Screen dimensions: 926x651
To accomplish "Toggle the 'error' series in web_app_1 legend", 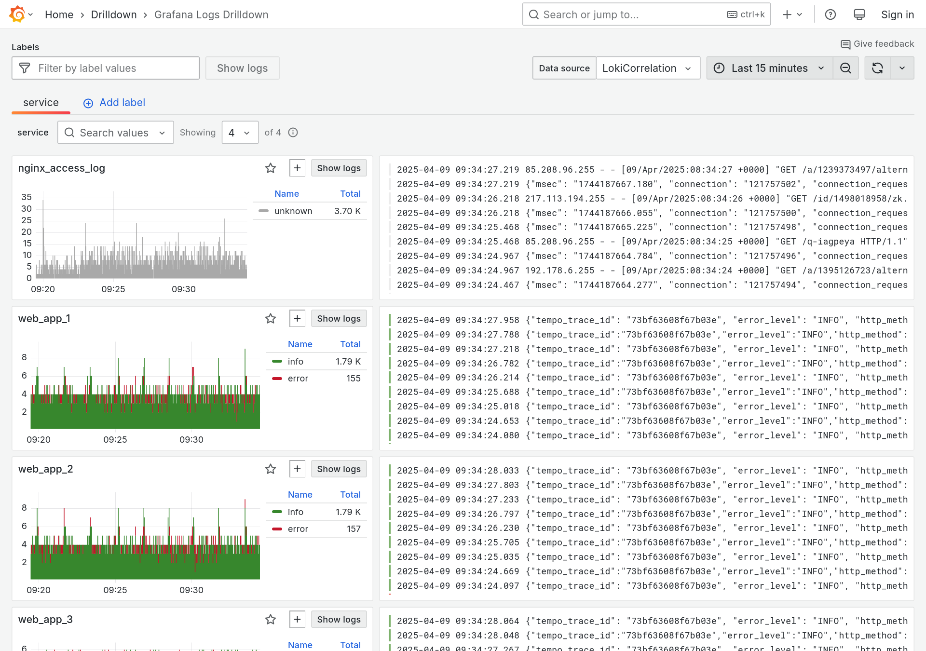I will point(298,378).
